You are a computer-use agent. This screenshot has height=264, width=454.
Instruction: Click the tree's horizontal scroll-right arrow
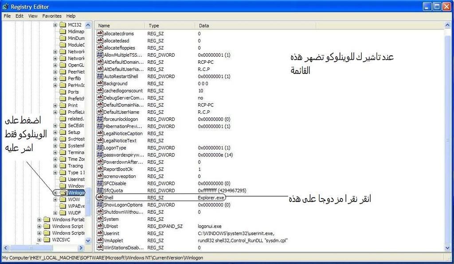[x=81, y=248]
